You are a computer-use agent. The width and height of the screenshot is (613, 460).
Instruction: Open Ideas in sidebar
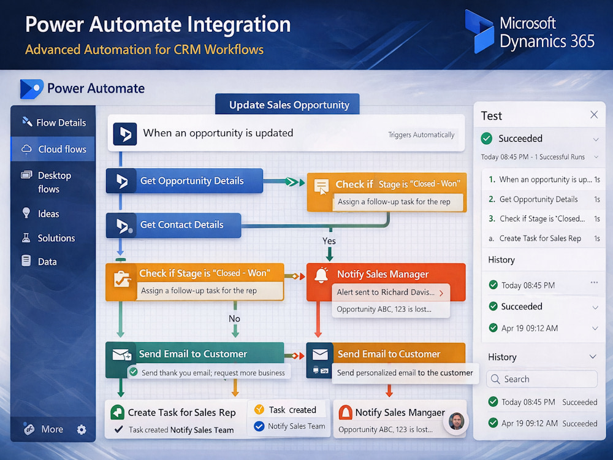(53, 213)
